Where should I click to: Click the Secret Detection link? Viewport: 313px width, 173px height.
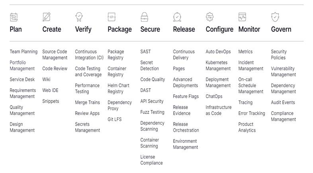149,65
